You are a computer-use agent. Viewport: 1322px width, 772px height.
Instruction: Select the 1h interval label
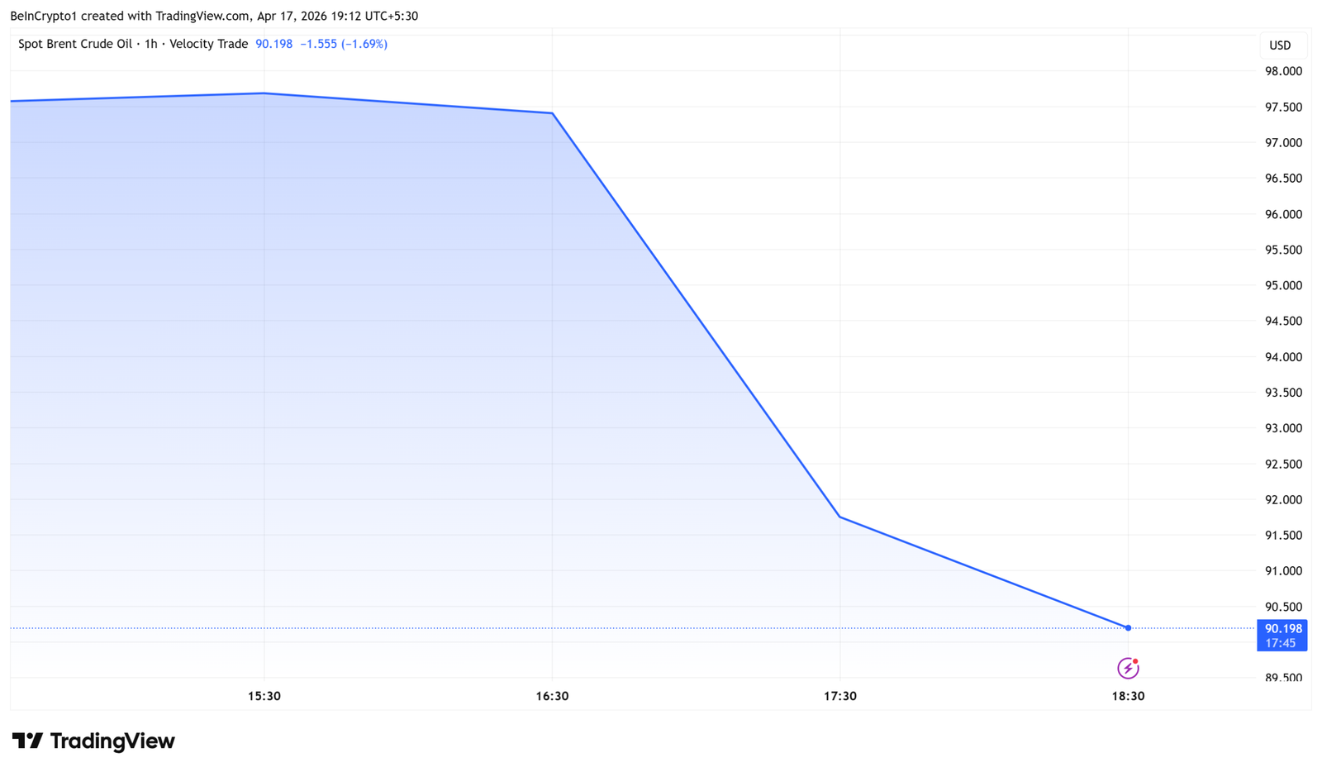[x=150, y=44]
